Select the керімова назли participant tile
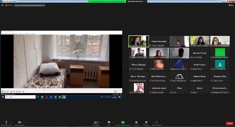 coord(159,88)
